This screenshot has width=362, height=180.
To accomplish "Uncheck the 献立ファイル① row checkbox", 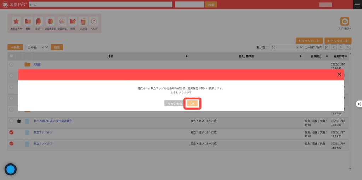I will coord(11,132).
